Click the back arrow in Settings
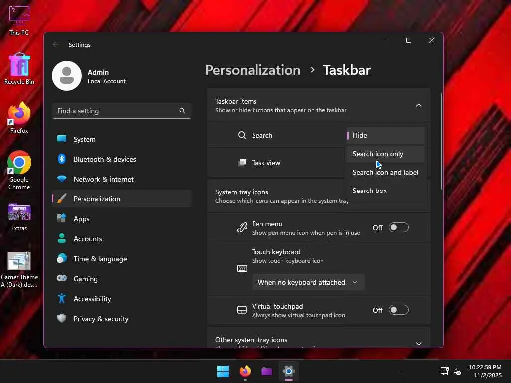 56,44
